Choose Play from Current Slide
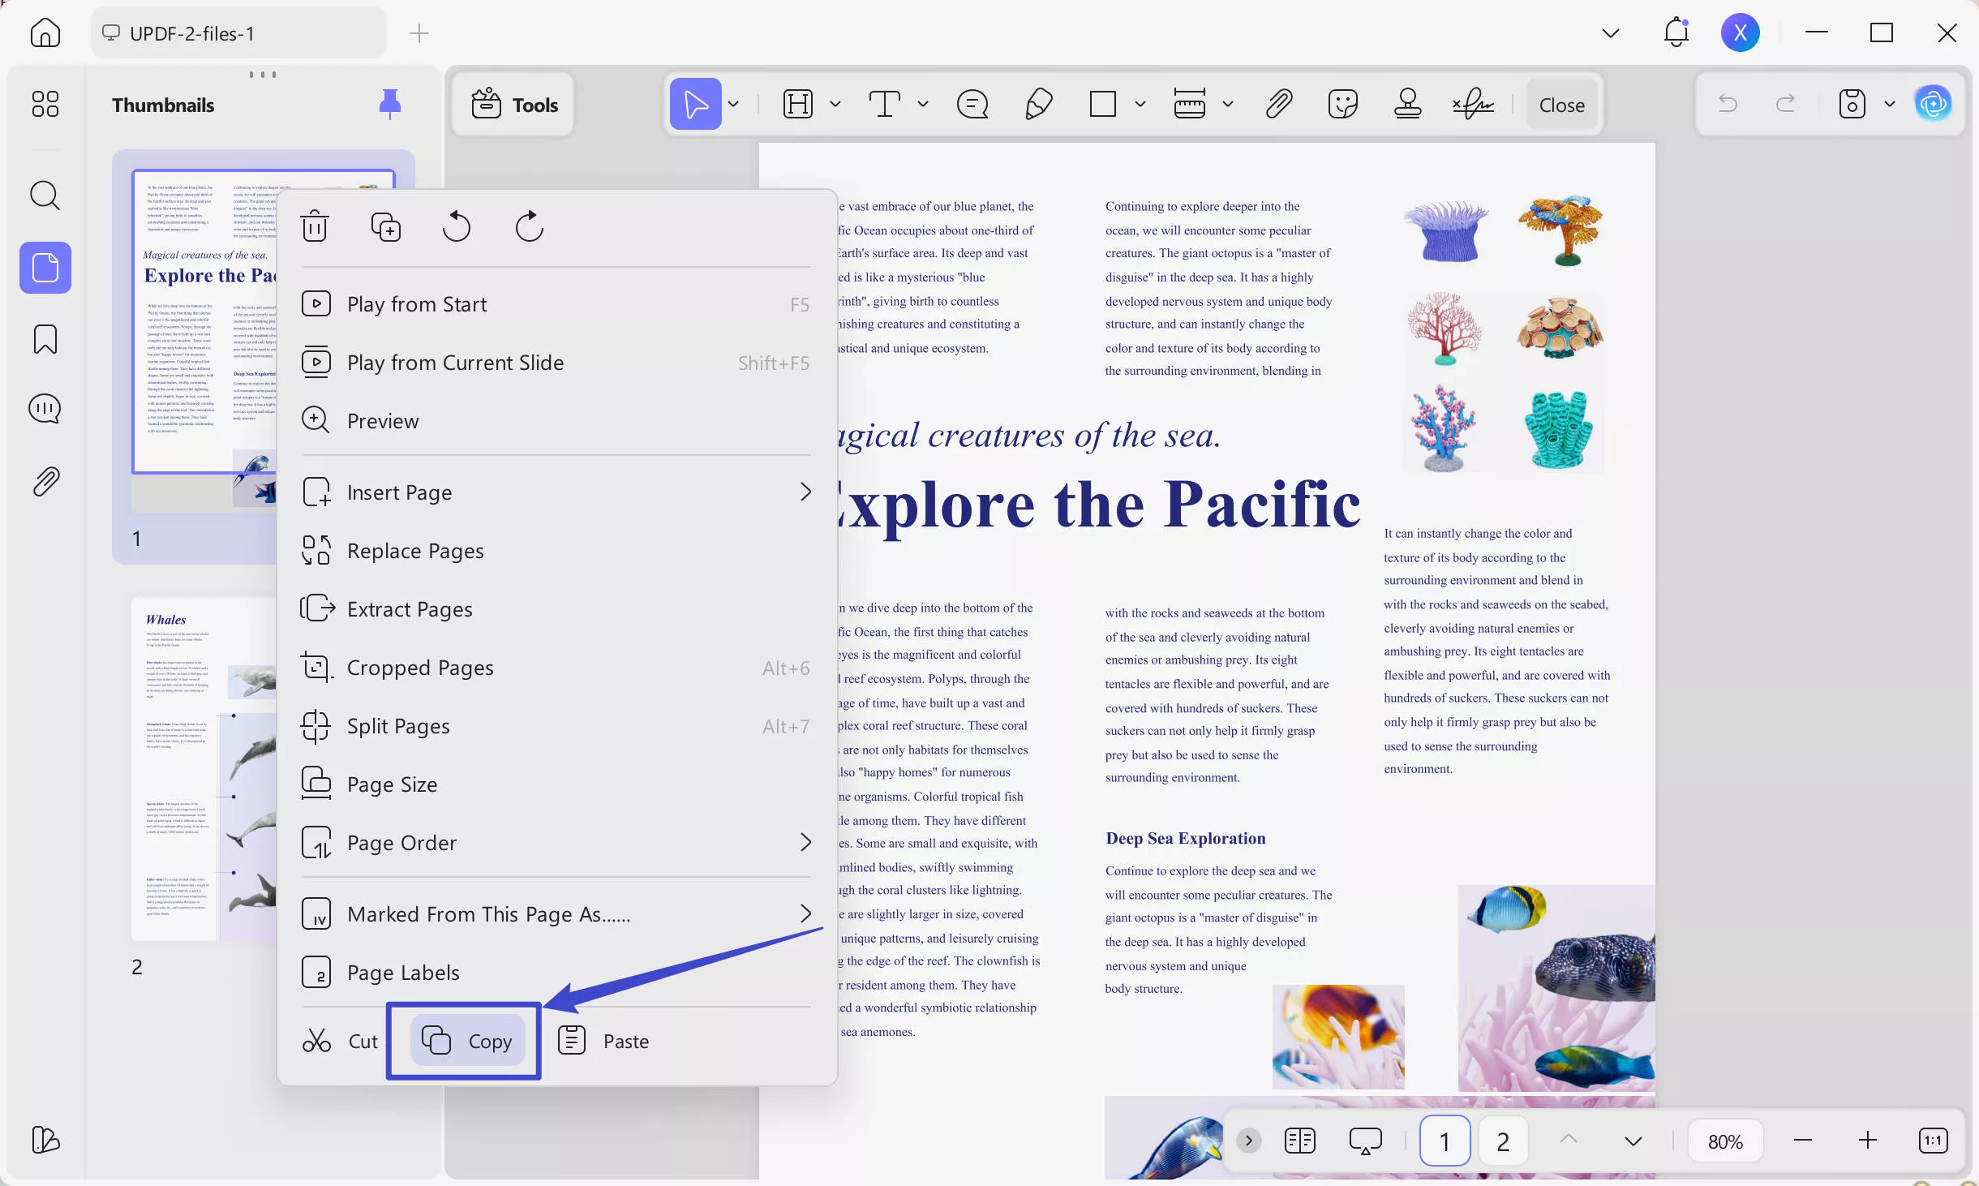Image resolution: width=1979 pixels, height=1186 pixels. tap(556, 363)
